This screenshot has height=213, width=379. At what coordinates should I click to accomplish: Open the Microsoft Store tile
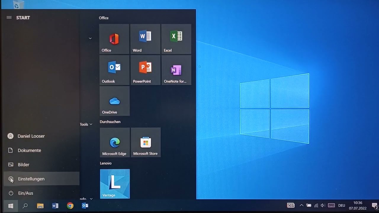(146, 142)
